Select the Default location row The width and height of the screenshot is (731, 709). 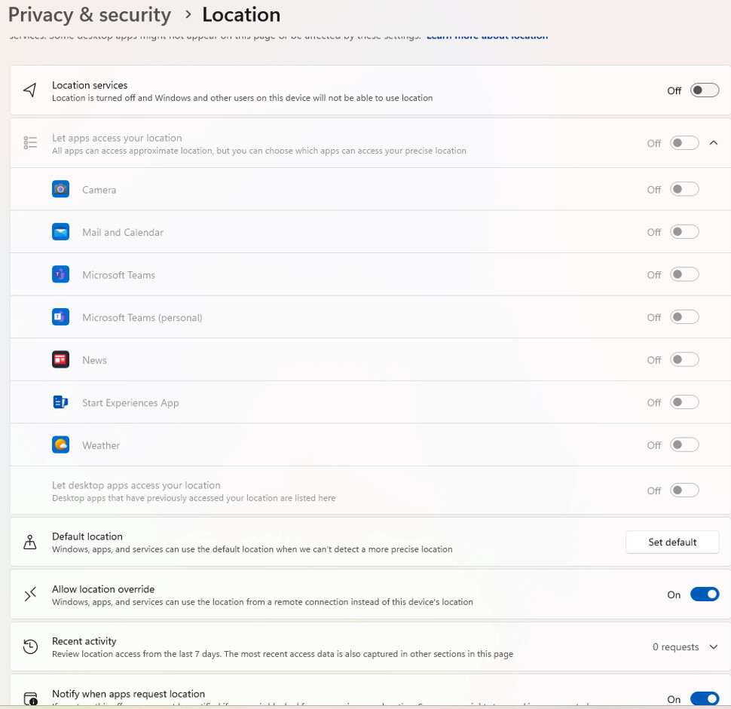click(x=301, y=542)
